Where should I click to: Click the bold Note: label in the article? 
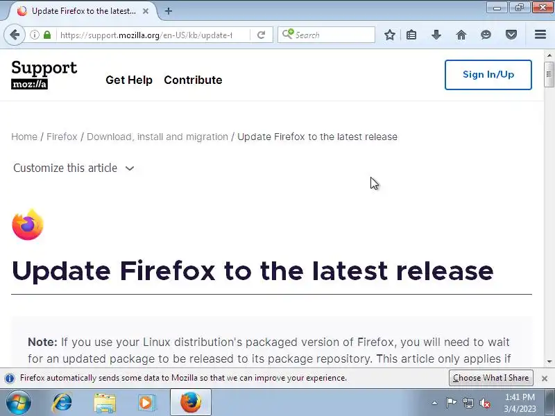(42, 342)
